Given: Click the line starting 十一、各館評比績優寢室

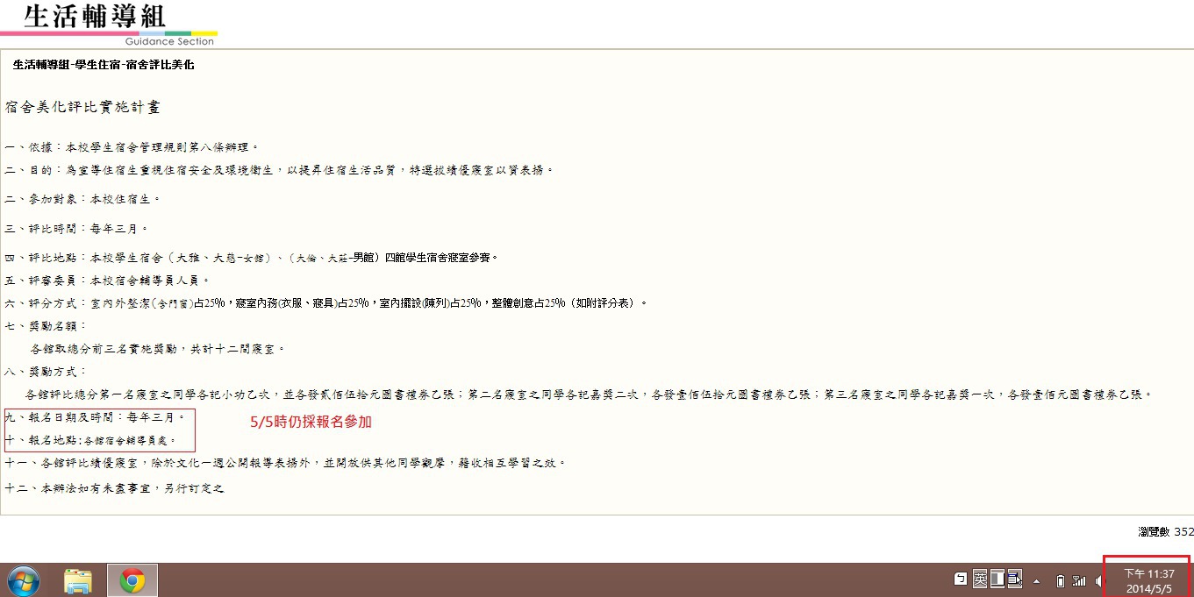Looking at the screenshot, I should [x=285, y=462].
